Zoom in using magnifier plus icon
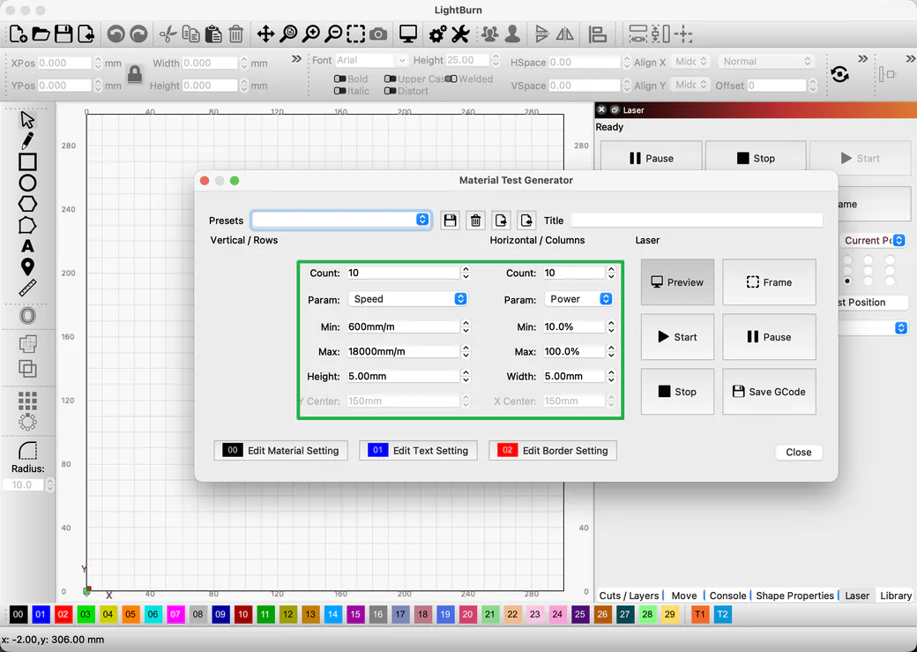This screenshot has height=652, width=917. pyautogui.click(x=310, y=34)
